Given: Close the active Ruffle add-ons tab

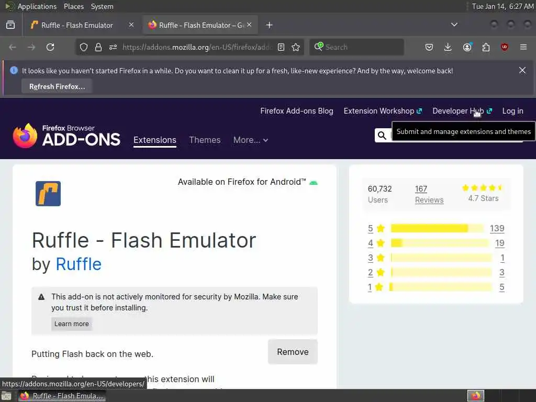Looking at the screenshot, I should [x=249, y=25].
